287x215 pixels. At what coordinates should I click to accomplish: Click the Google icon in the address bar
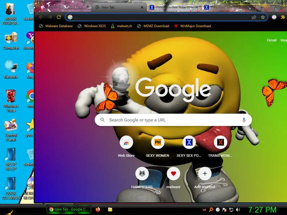[x=70, y=17]
